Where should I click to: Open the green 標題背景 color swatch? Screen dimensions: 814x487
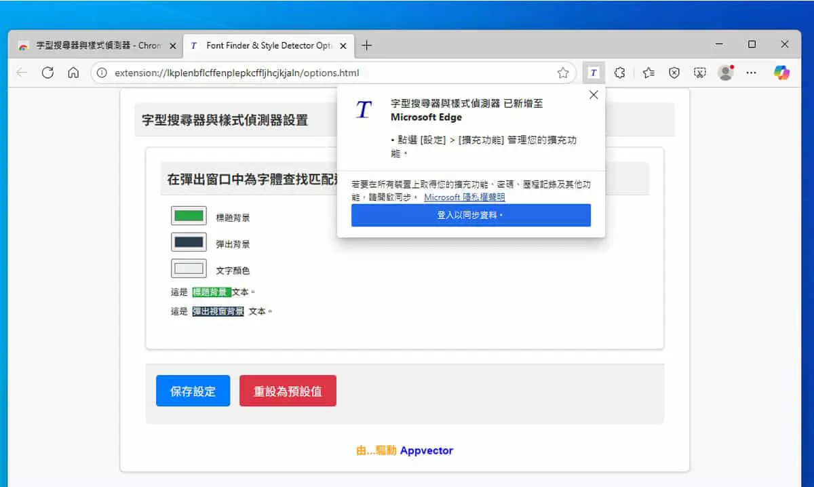189,216
